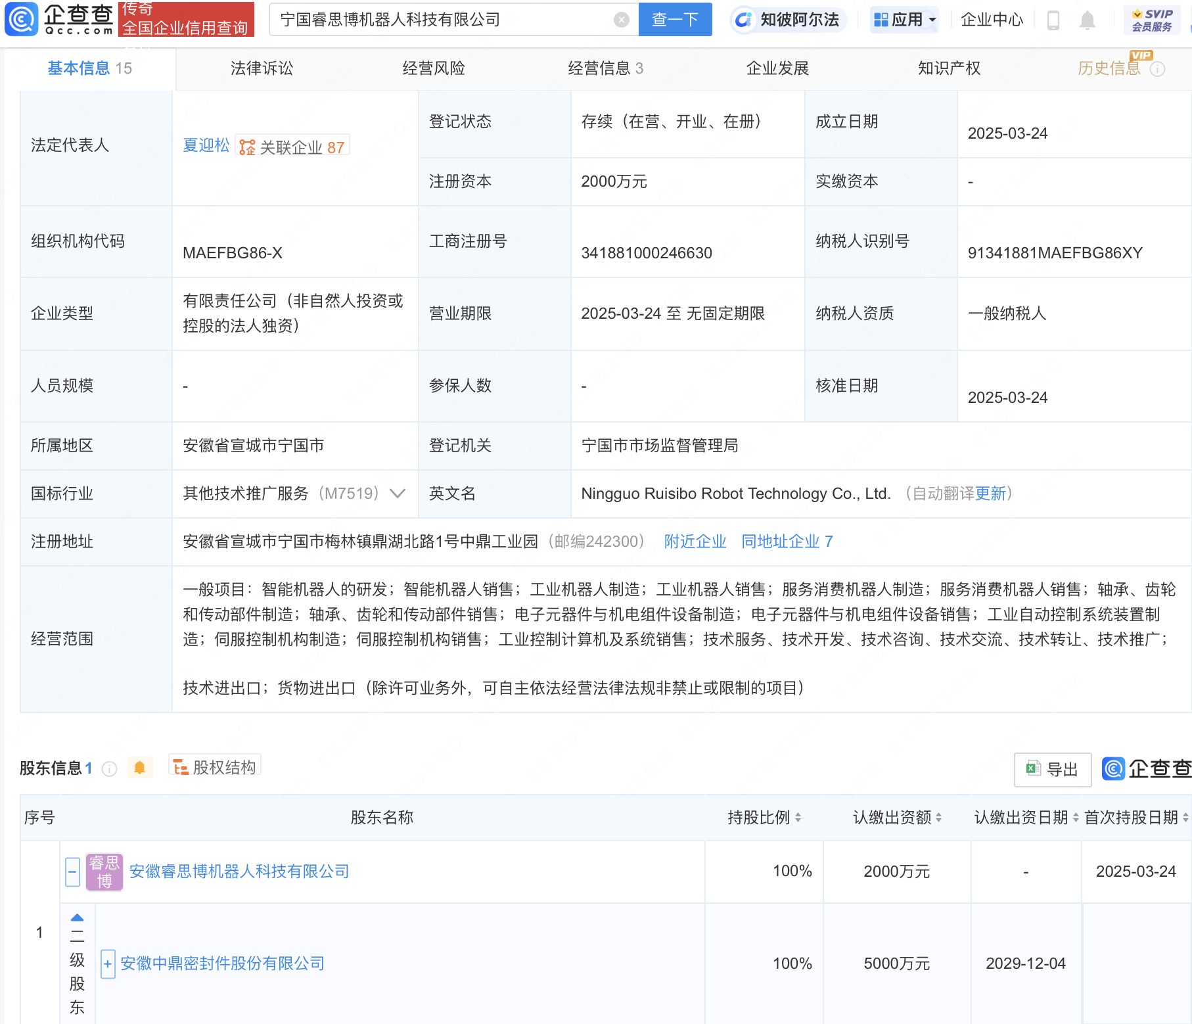Select English name Ningguo Ruisibo Robot Technology

(x=736, y=494)
